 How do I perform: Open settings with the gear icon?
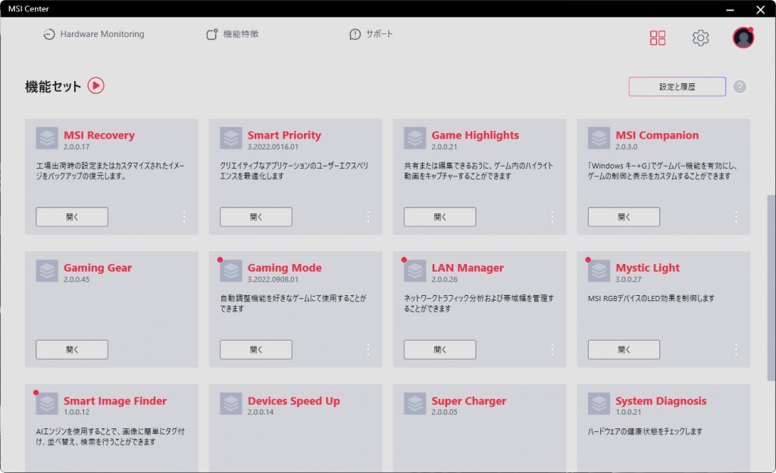(700, 38)
